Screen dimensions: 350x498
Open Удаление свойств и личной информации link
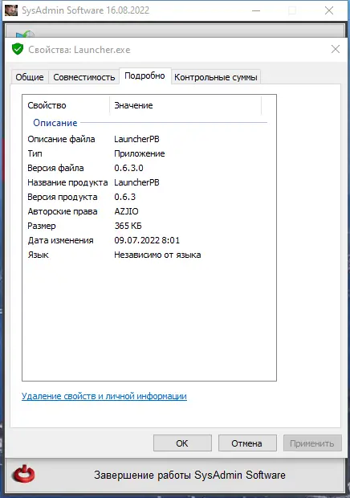104,396
